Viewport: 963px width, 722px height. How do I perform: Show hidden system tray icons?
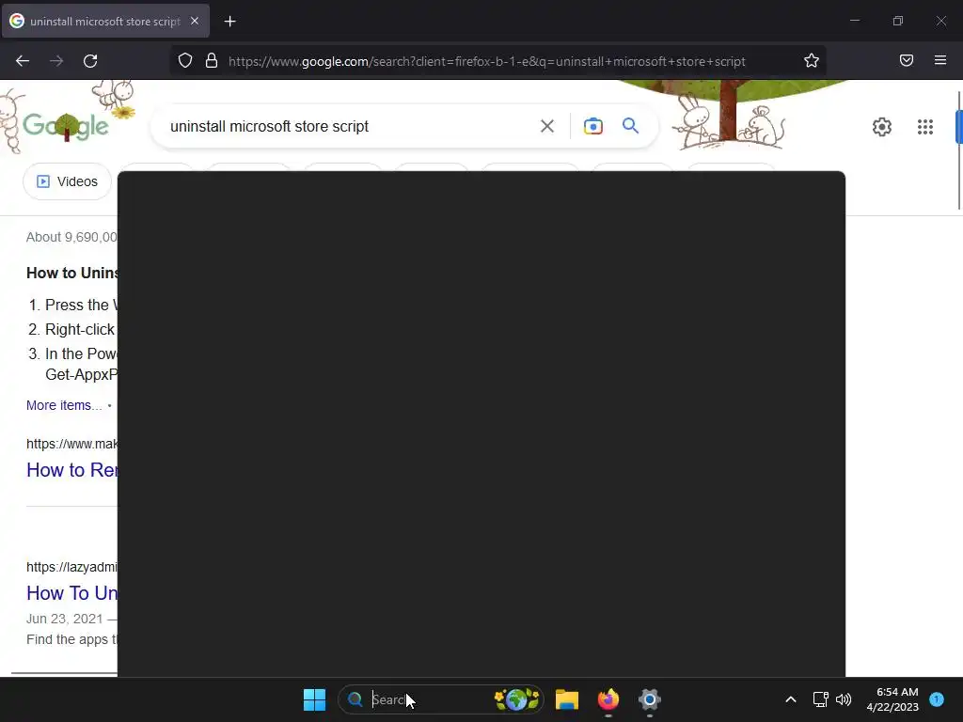[x=791, y=699]
